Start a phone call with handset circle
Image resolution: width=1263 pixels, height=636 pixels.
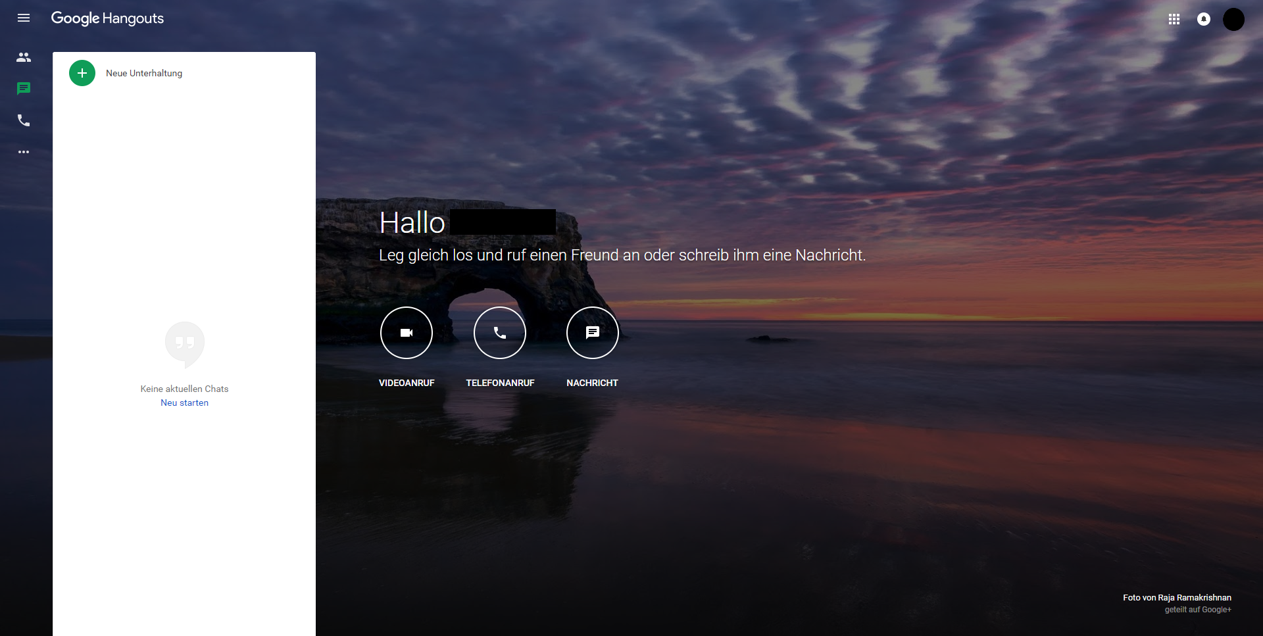[500, 333]
